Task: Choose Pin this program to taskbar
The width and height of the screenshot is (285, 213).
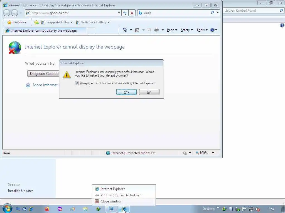Action: (124, 195)
